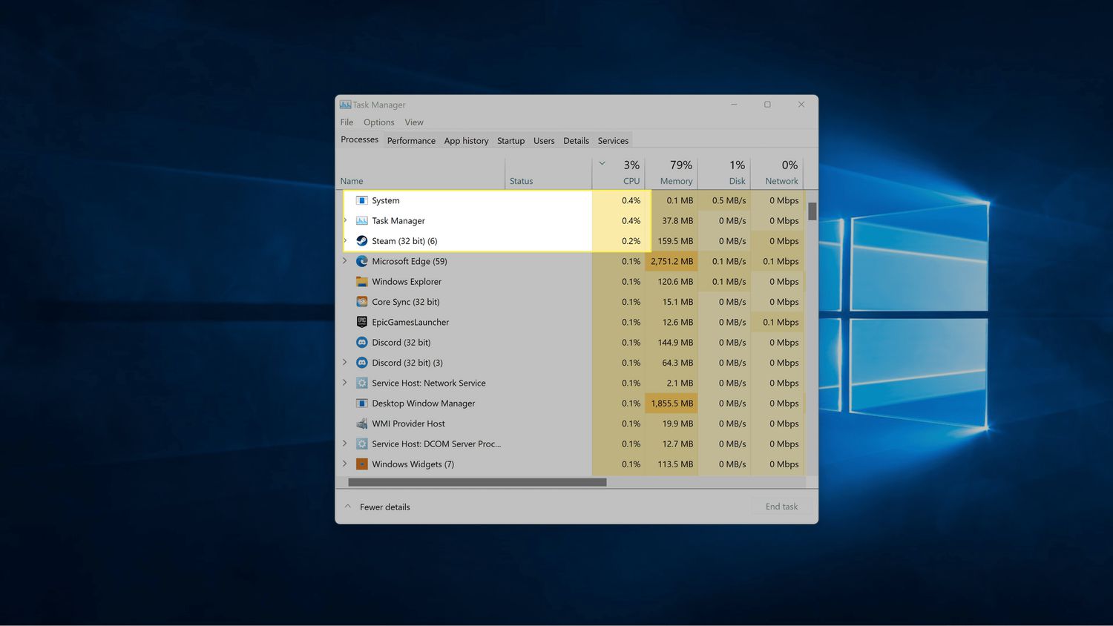This screenshot has width=1113, height=626.
Task: Expand Service Host: Network Service
Action: click(x=345, y=383)
